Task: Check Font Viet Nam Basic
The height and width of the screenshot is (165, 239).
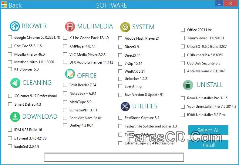Action: click(x=65, y=118)
